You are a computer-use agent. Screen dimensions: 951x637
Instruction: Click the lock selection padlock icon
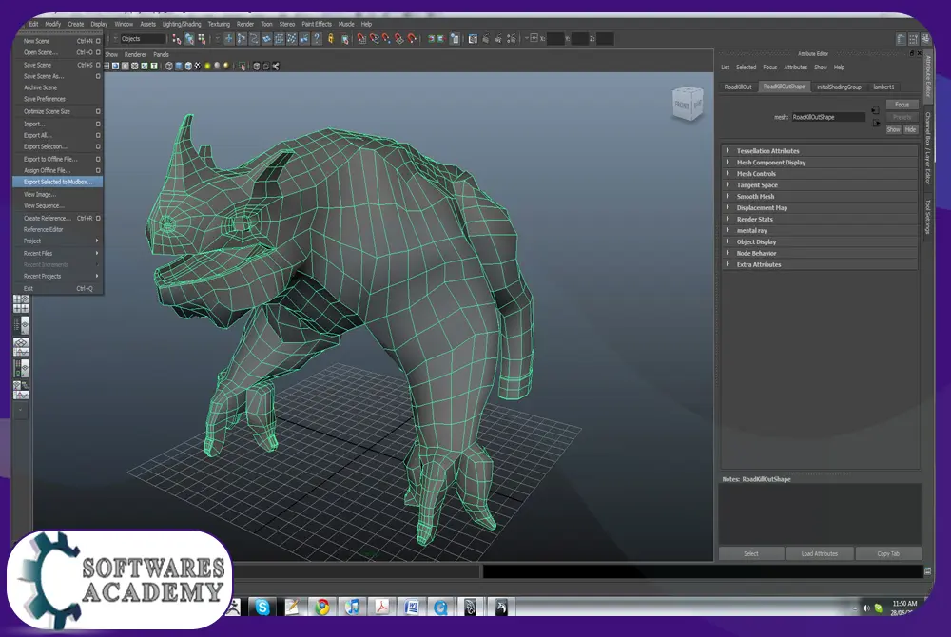tap(331, 38)
